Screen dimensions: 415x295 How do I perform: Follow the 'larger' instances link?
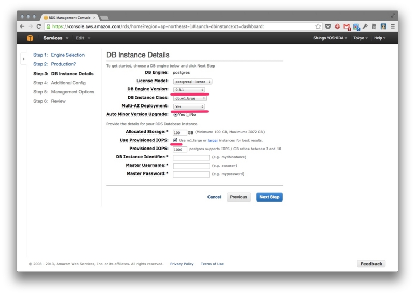tap(213, 140)
